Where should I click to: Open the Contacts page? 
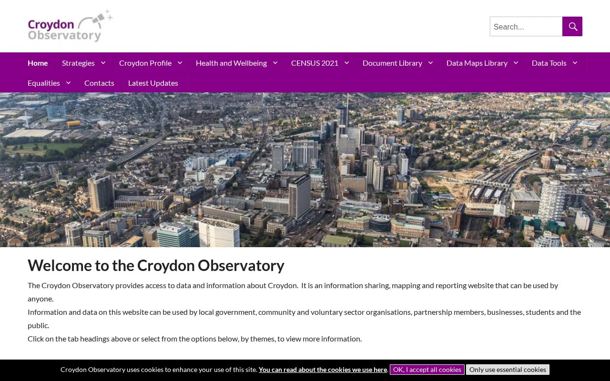pos(99,83)
